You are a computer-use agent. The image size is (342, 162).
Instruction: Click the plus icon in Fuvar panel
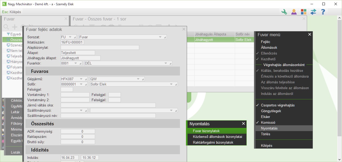coord(15,27)
